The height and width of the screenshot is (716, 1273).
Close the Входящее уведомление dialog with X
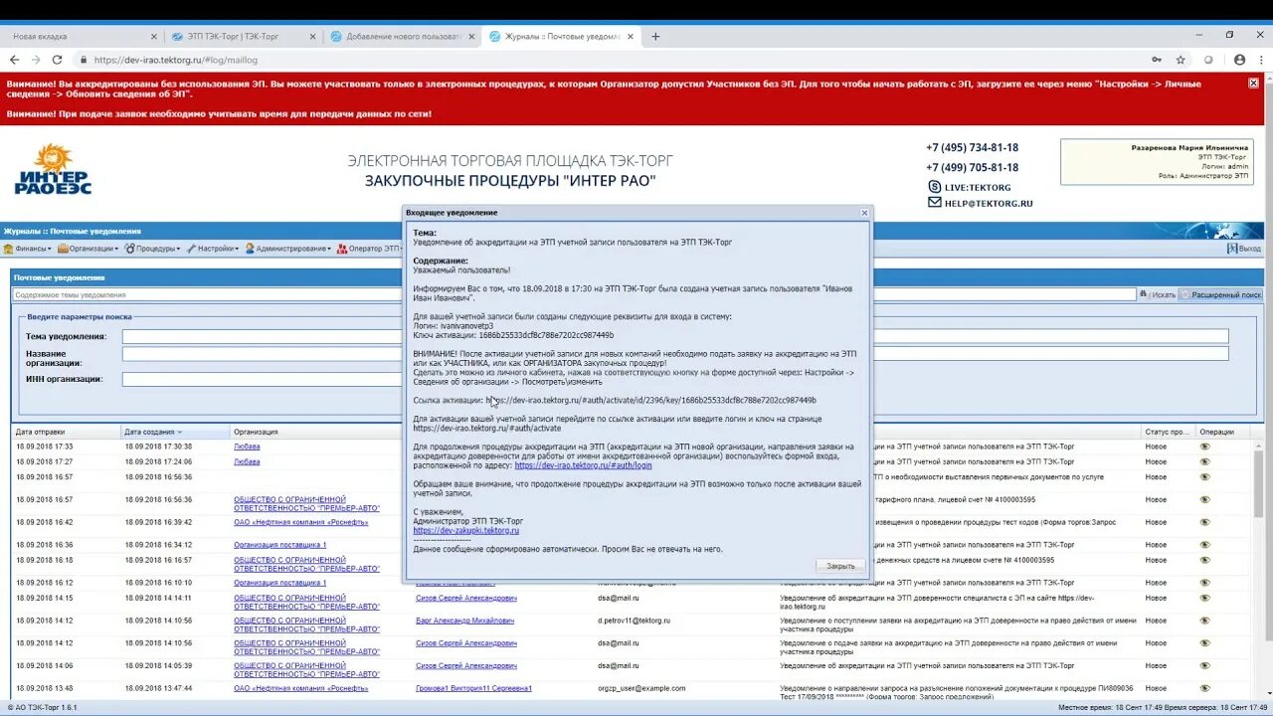point(864,213)
